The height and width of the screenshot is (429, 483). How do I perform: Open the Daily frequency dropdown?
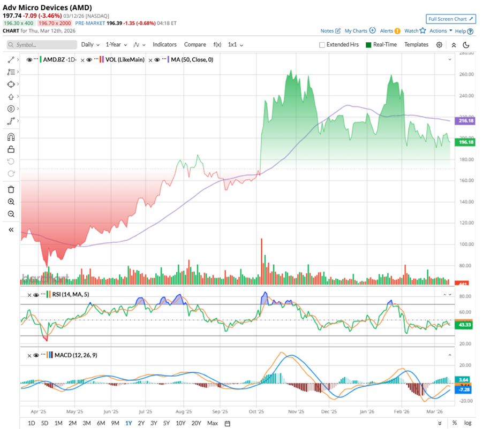[x=90, y=44]
